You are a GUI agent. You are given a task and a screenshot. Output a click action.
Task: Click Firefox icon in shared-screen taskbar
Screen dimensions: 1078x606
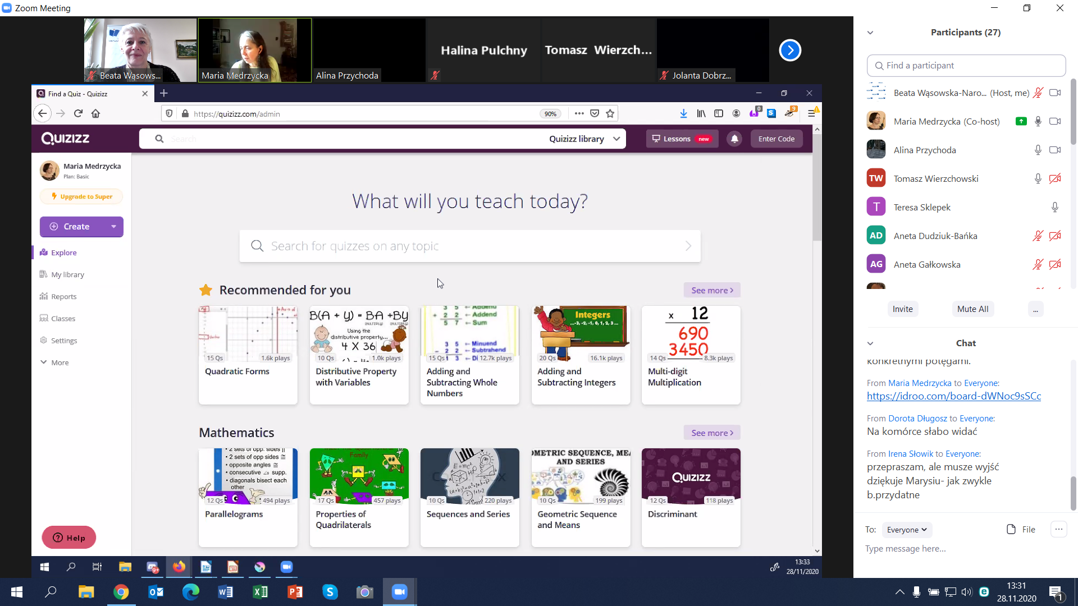[x=179, y=567]
